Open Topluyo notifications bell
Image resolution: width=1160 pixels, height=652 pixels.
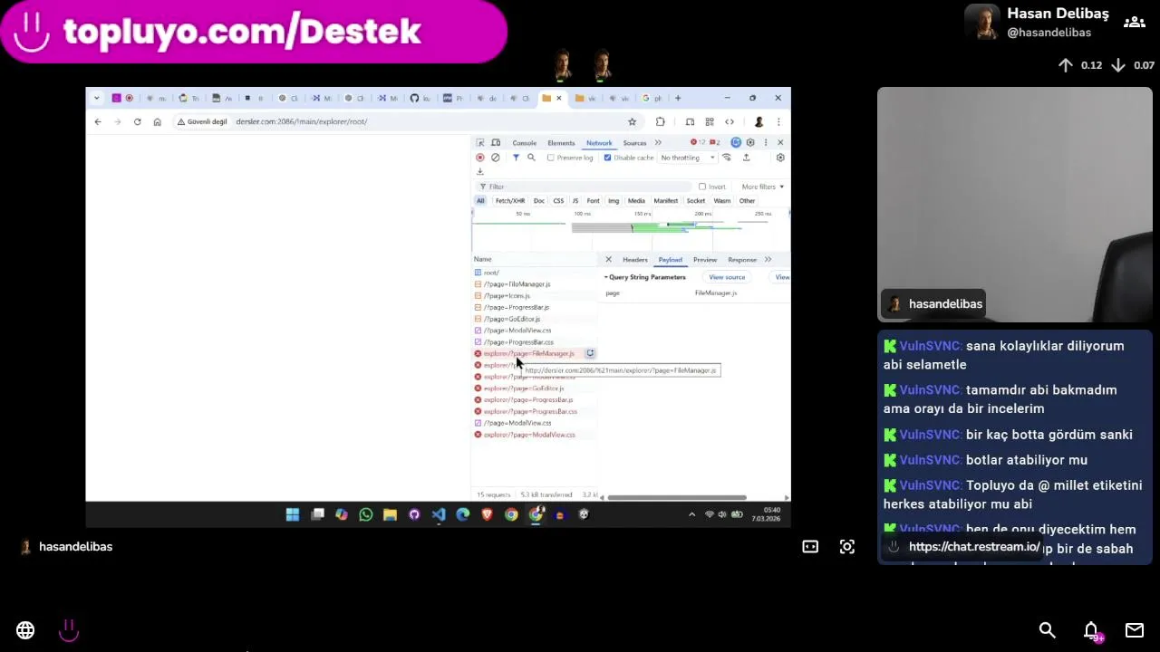pos(1091,630)
